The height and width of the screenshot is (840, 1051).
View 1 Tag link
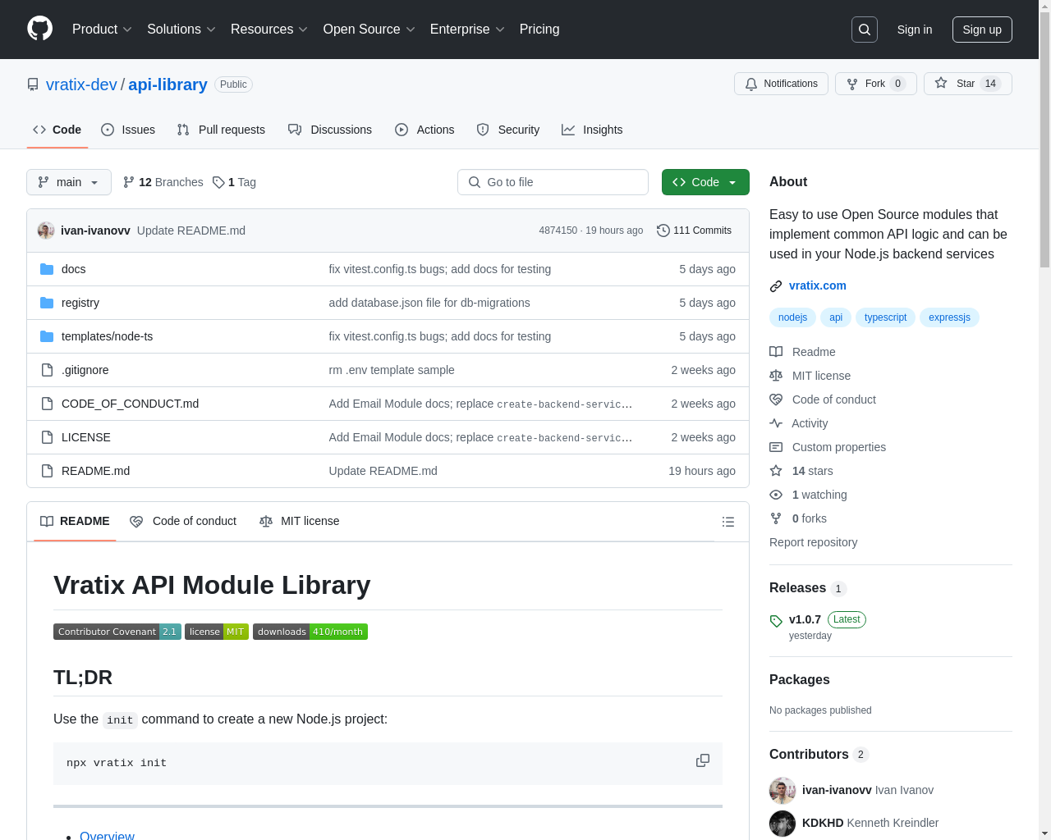click(x=234, y=182)
